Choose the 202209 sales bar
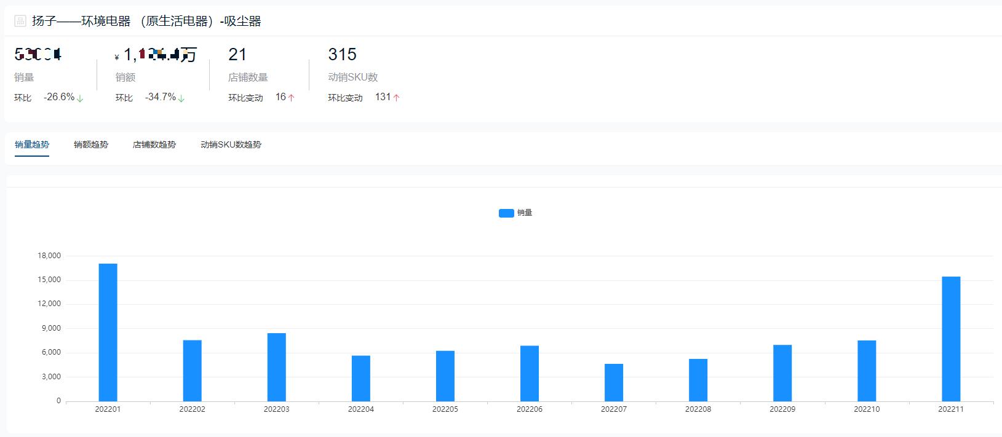The height and width of the screenshot is (437, 1002). tap(782, 373)
